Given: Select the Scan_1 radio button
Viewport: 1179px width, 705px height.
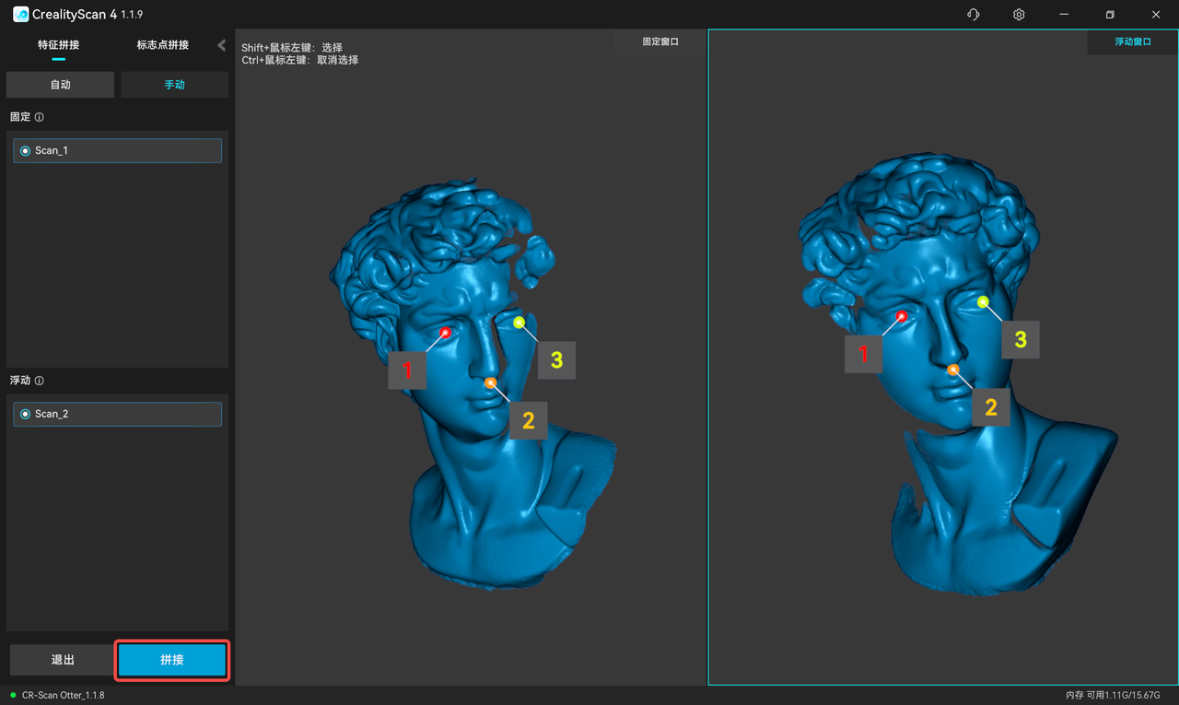Looking at the screenshot, I should click(x=25, y=150).
